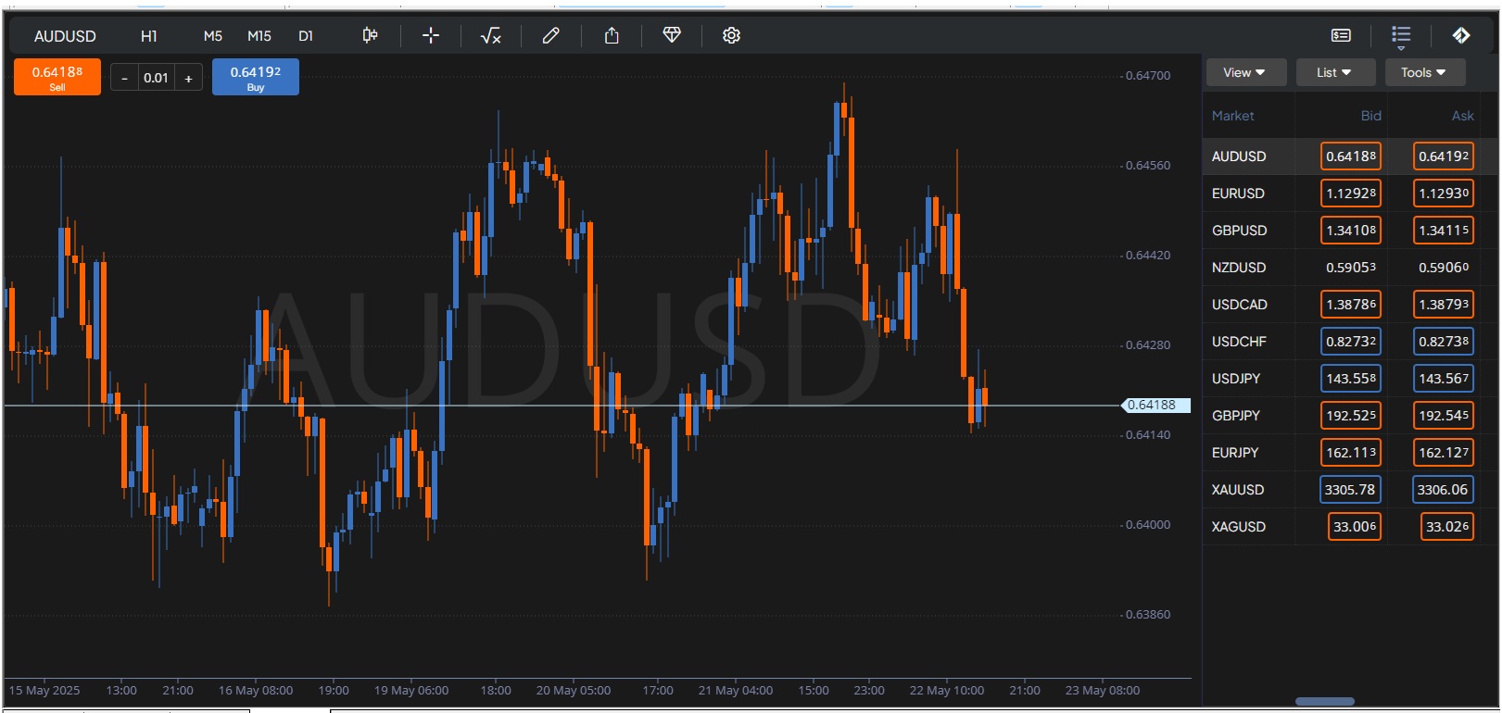Switch to the H1 timeframe
Image resolution: width=1502 pixels, height=713 pixels.
click(x=149, y=36)
